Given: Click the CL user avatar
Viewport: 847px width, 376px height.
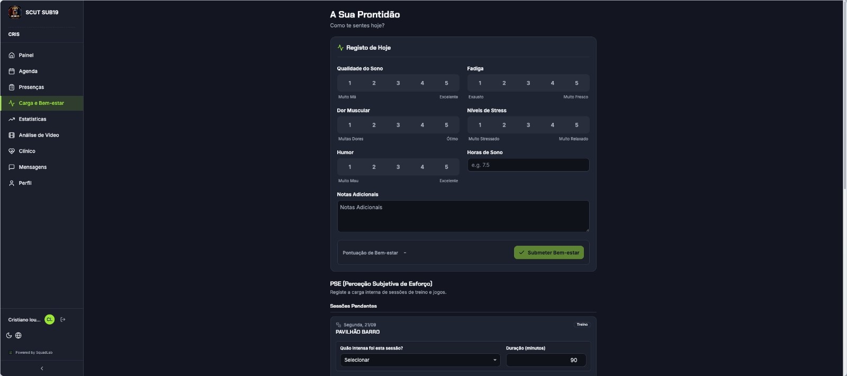Looking at the screenshot, I should pyautogui.click(x=49, y=319).
